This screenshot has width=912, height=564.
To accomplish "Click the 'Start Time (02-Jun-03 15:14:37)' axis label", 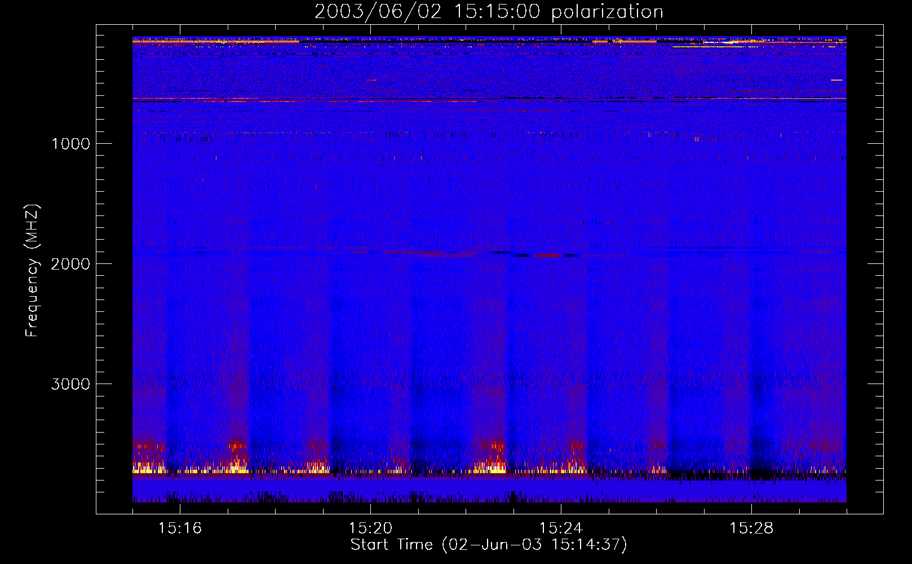I will 489,545.
